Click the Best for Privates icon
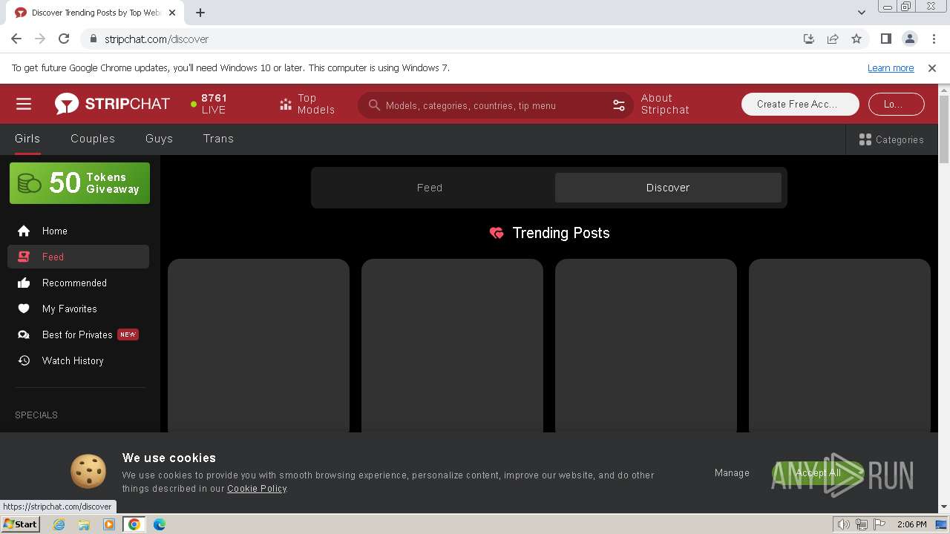Viewport: 950px width, 534px height. click(24, 334)
